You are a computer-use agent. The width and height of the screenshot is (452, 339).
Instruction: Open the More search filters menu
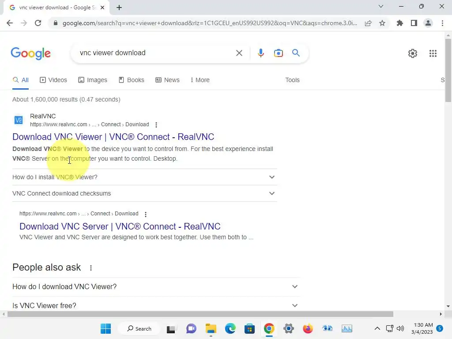click(x=200, y=80)
